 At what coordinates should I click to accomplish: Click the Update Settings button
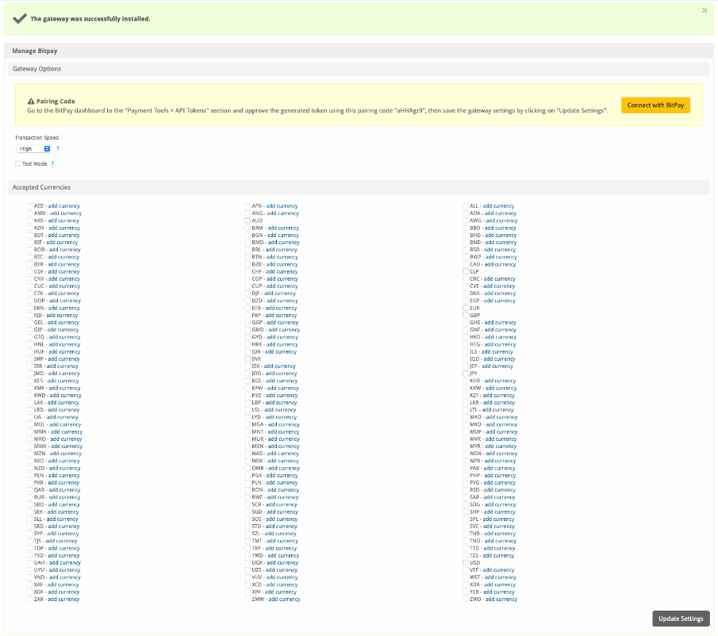pyautogui.click(x=681, y=619)
